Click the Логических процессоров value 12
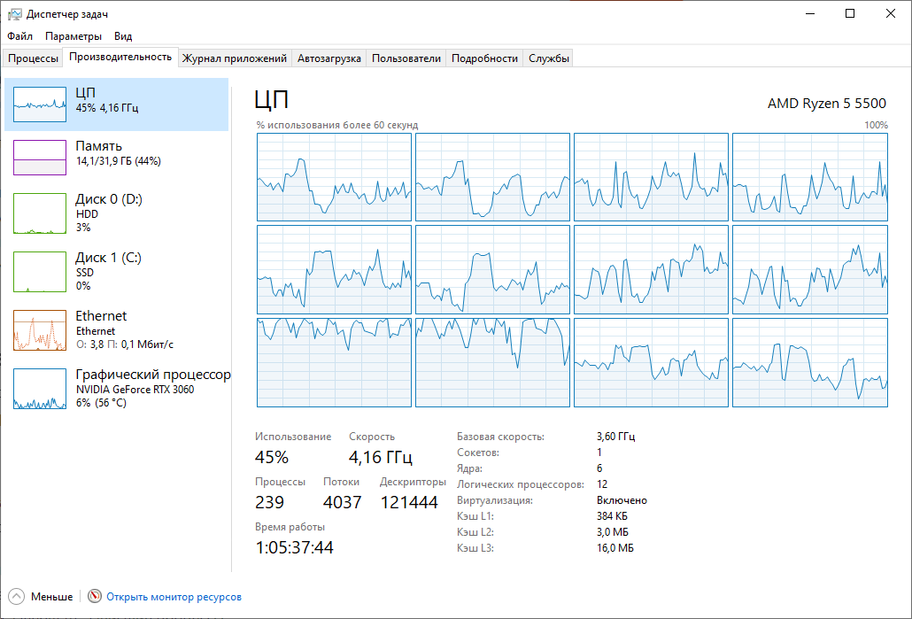The height and width of the screenshot is (619, 912). [x=602, y=484]
